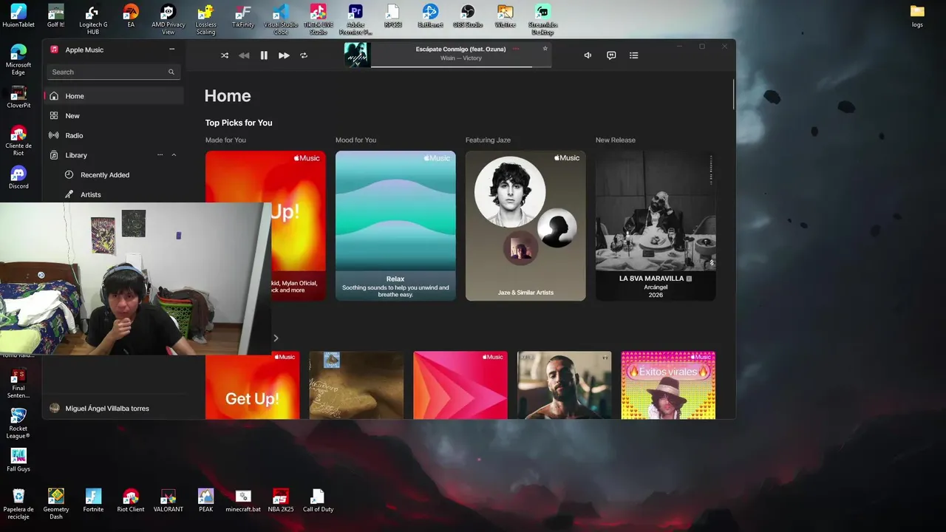Open Microsoft Edge desktop shortcut
946x532 pixels.
tap(18, 60)
